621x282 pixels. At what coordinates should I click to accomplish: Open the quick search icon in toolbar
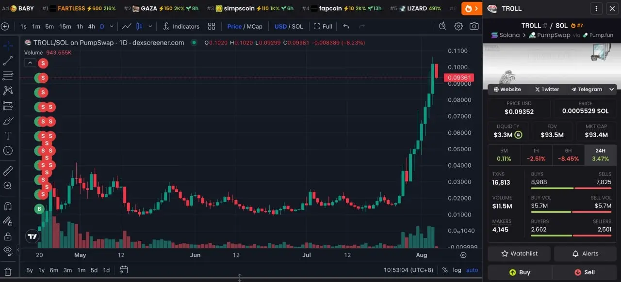(442, 26)
